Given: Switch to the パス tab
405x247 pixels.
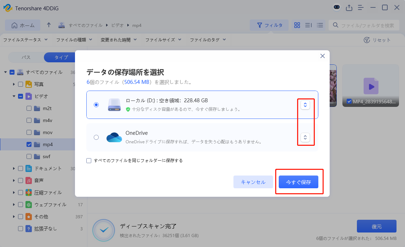Looking at the screenshot, I should 26,57.
